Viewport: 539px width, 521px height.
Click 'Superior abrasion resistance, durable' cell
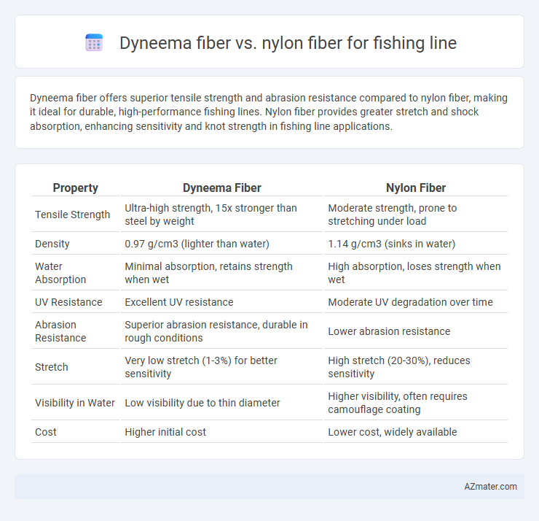(221, 331)
